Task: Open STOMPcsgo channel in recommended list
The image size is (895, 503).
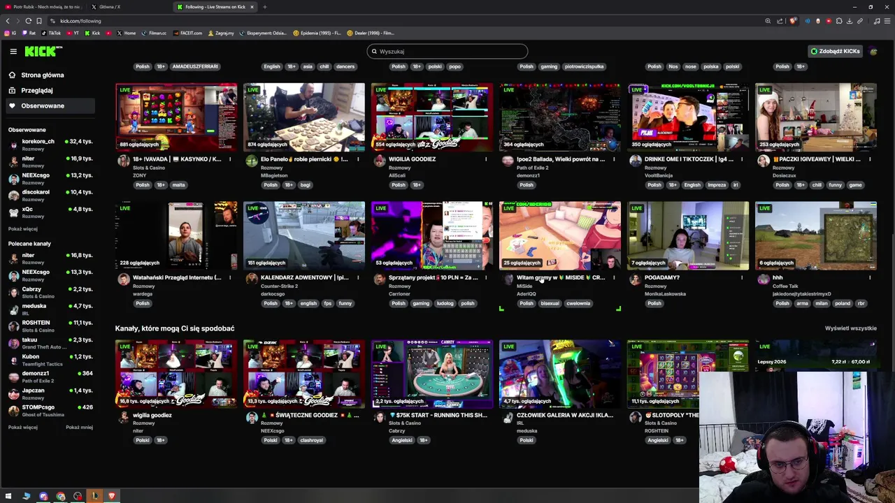Action: tap(50, 410)
